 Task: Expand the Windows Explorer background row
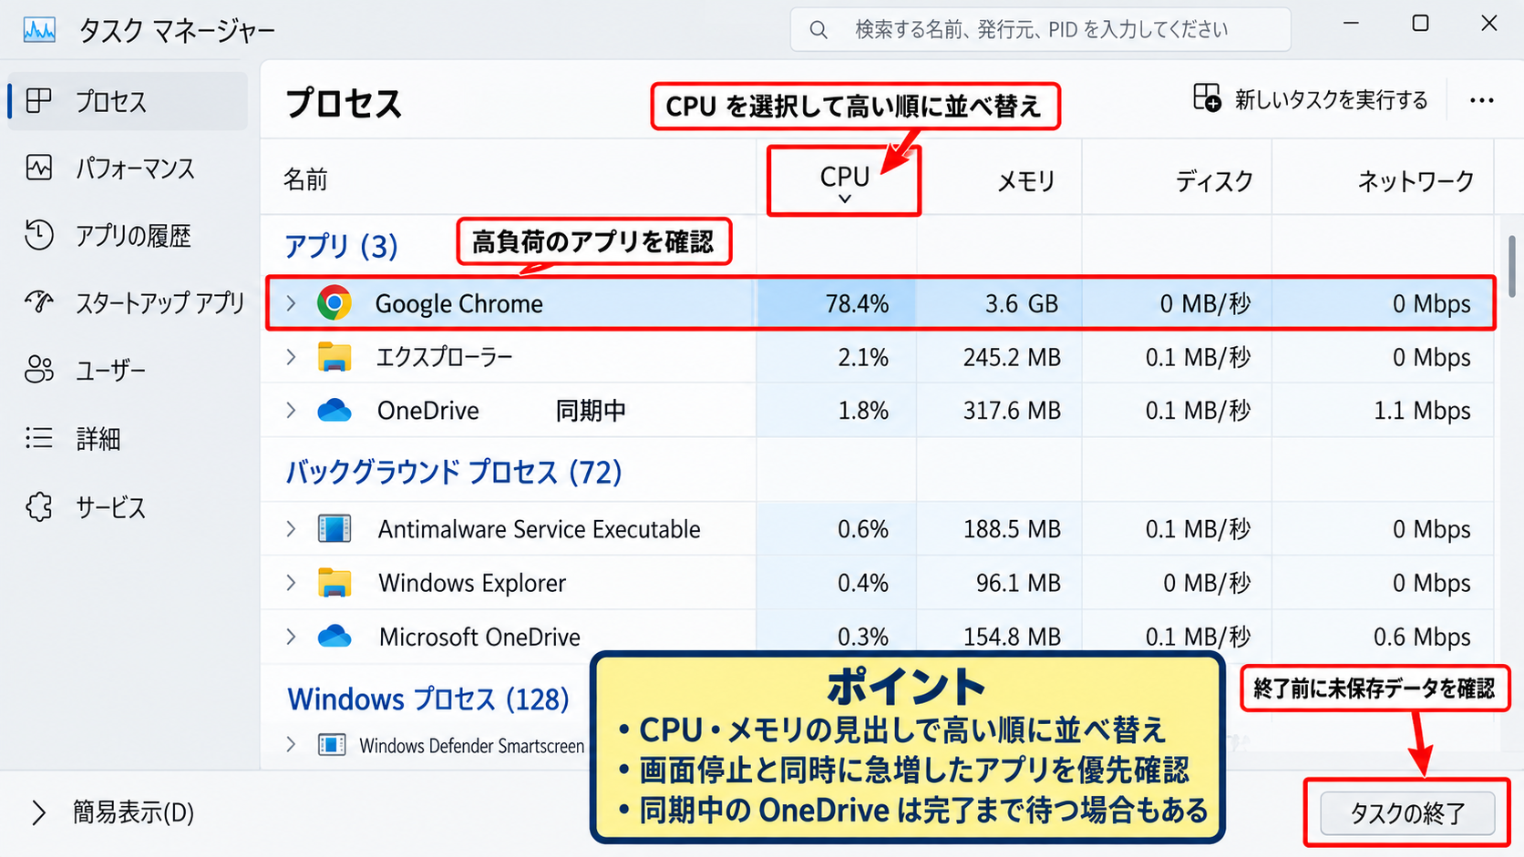click(x=291, y=583)
